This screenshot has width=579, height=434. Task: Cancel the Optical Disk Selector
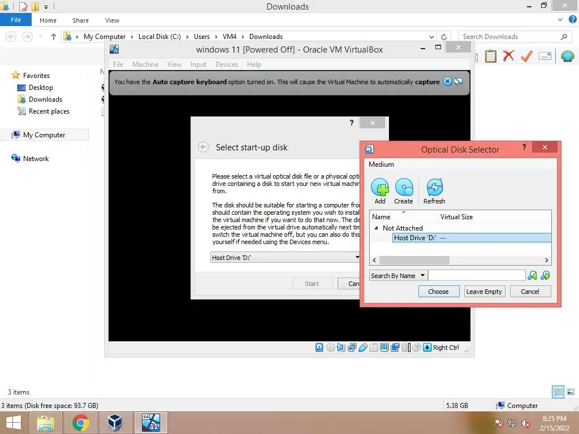pyautogui.click(x=530, y=292)
